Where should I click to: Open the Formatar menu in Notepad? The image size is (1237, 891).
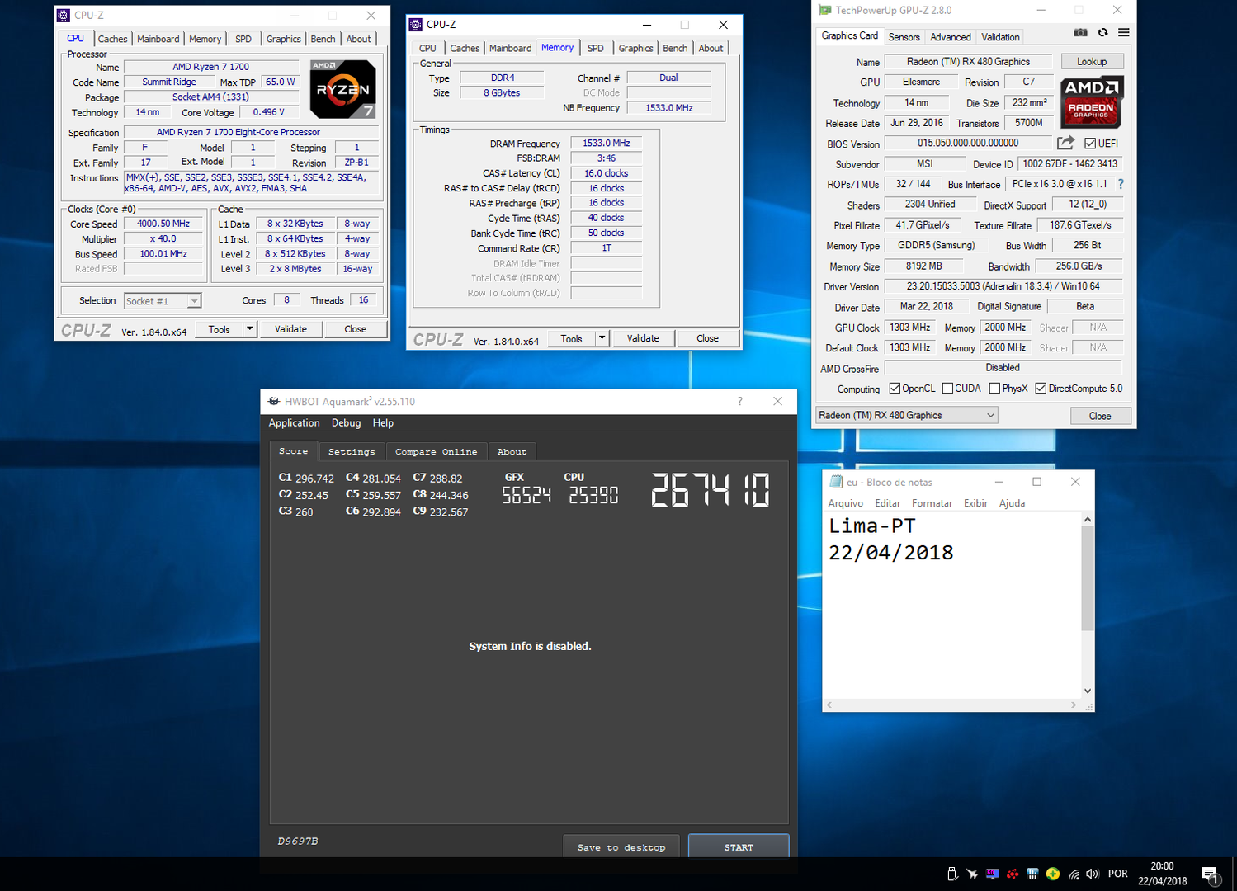[932, 503]
